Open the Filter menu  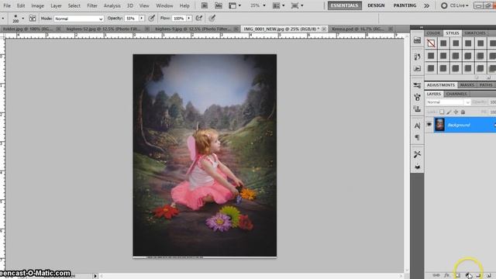pyautogui.click(x=92, y=5)
